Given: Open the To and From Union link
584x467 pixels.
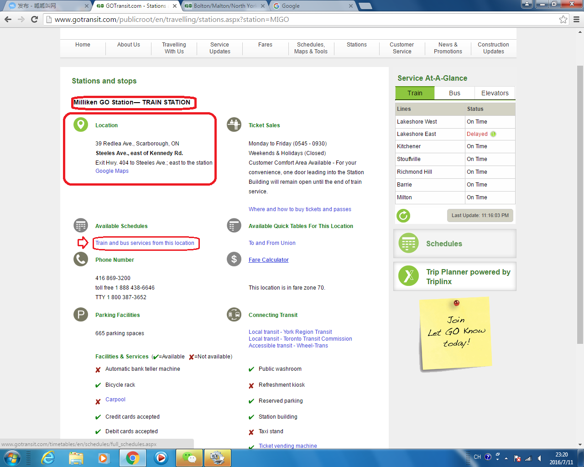Looking at the screenshot, I should coord(272,243).
